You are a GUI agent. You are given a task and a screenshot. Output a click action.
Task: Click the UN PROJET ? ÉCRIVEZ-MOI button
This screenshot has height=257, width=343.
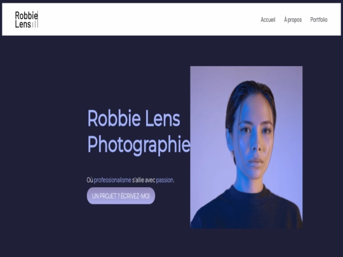(x=121, y=196)
